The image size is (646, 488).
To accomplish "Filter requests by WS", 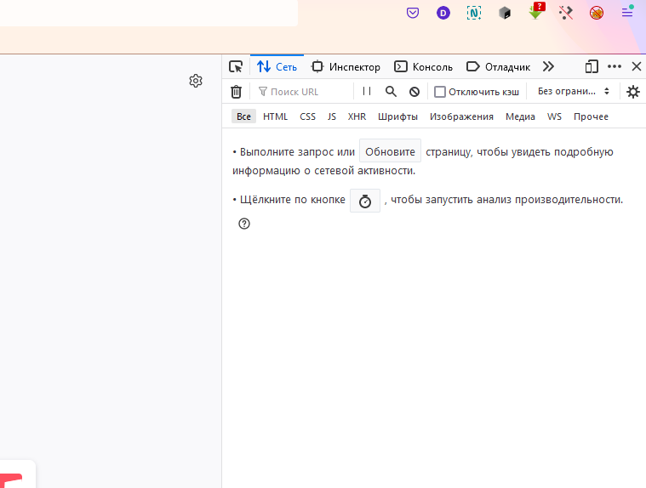I will click(554, 116).
